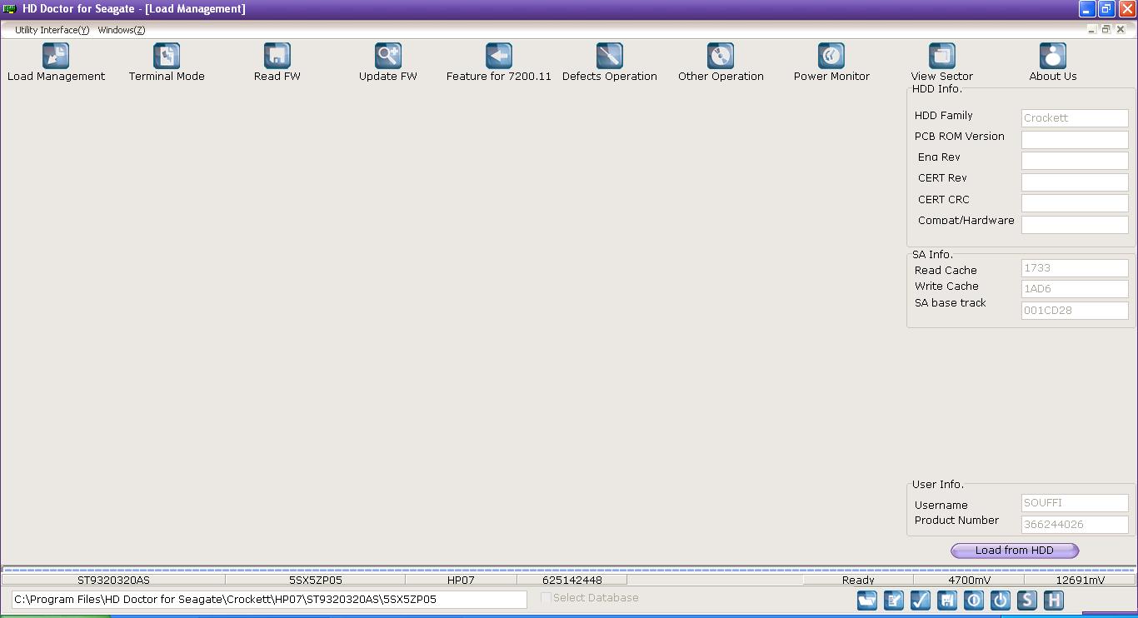Image resolution: width=1138 pixels, height=618 pixels.
Task: Open the Read FW tool
Action: click(x=277, y=56)
